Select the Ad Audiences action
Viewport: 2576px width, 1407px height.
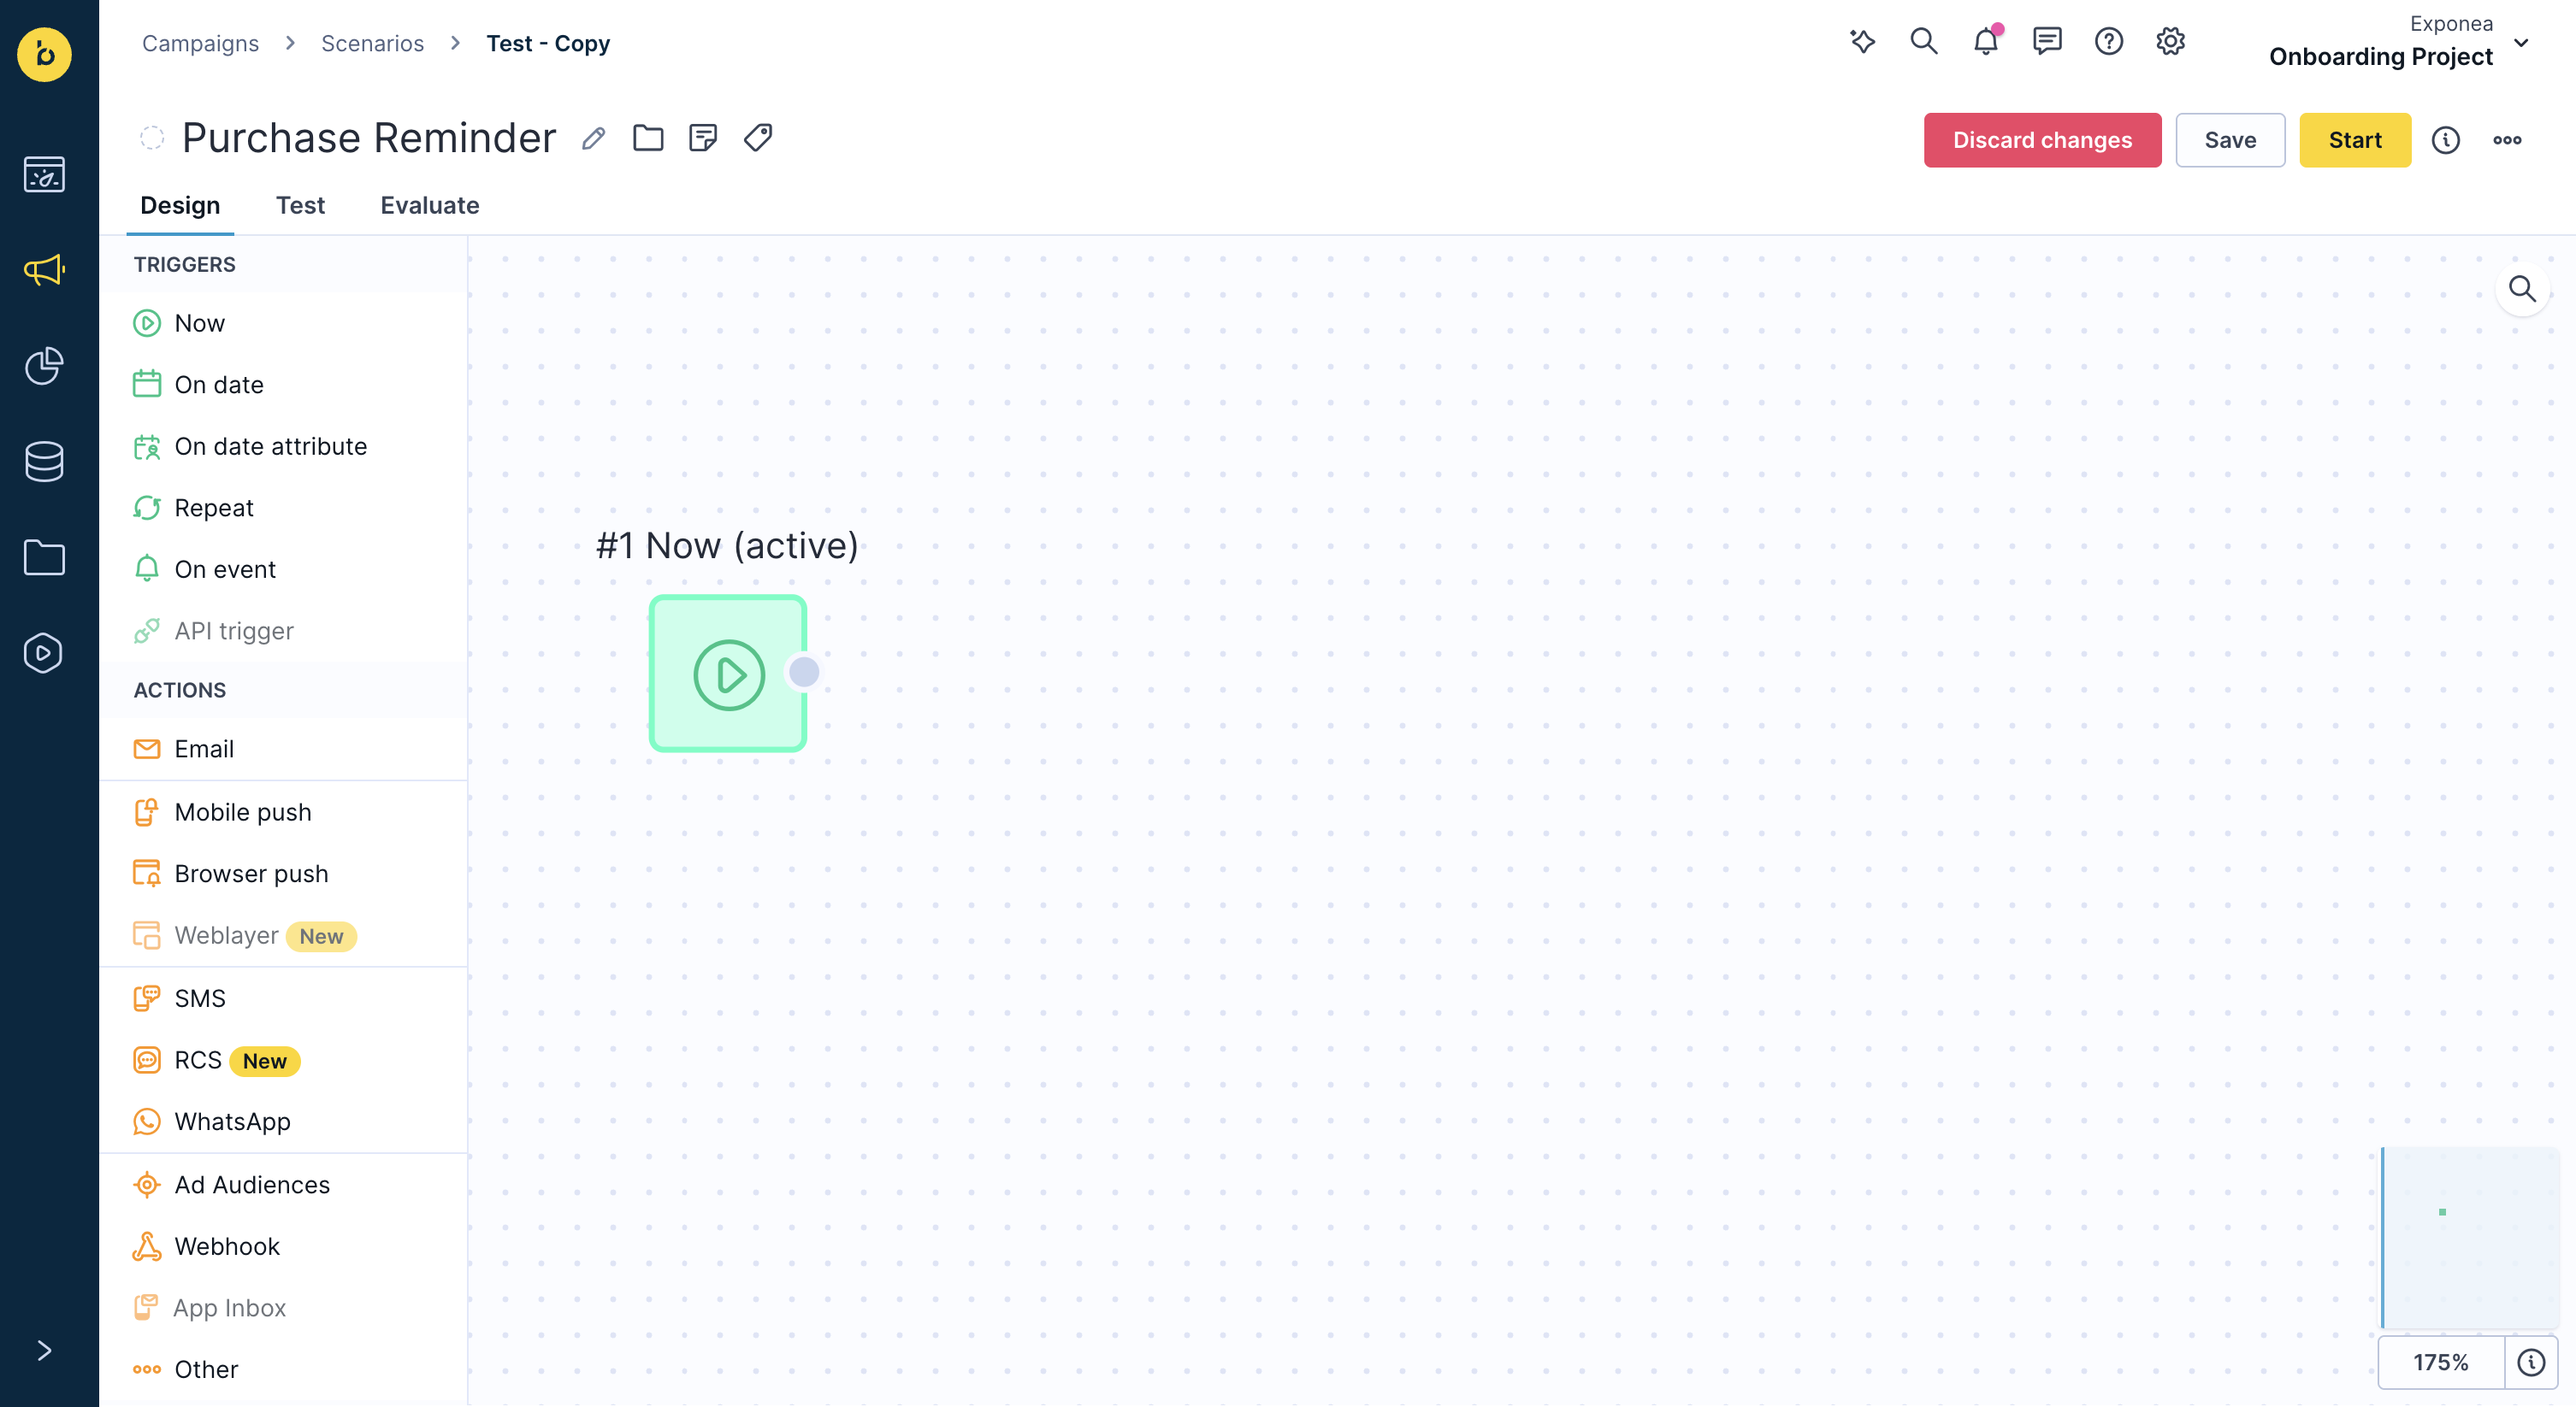click(x=284, y=1185)
